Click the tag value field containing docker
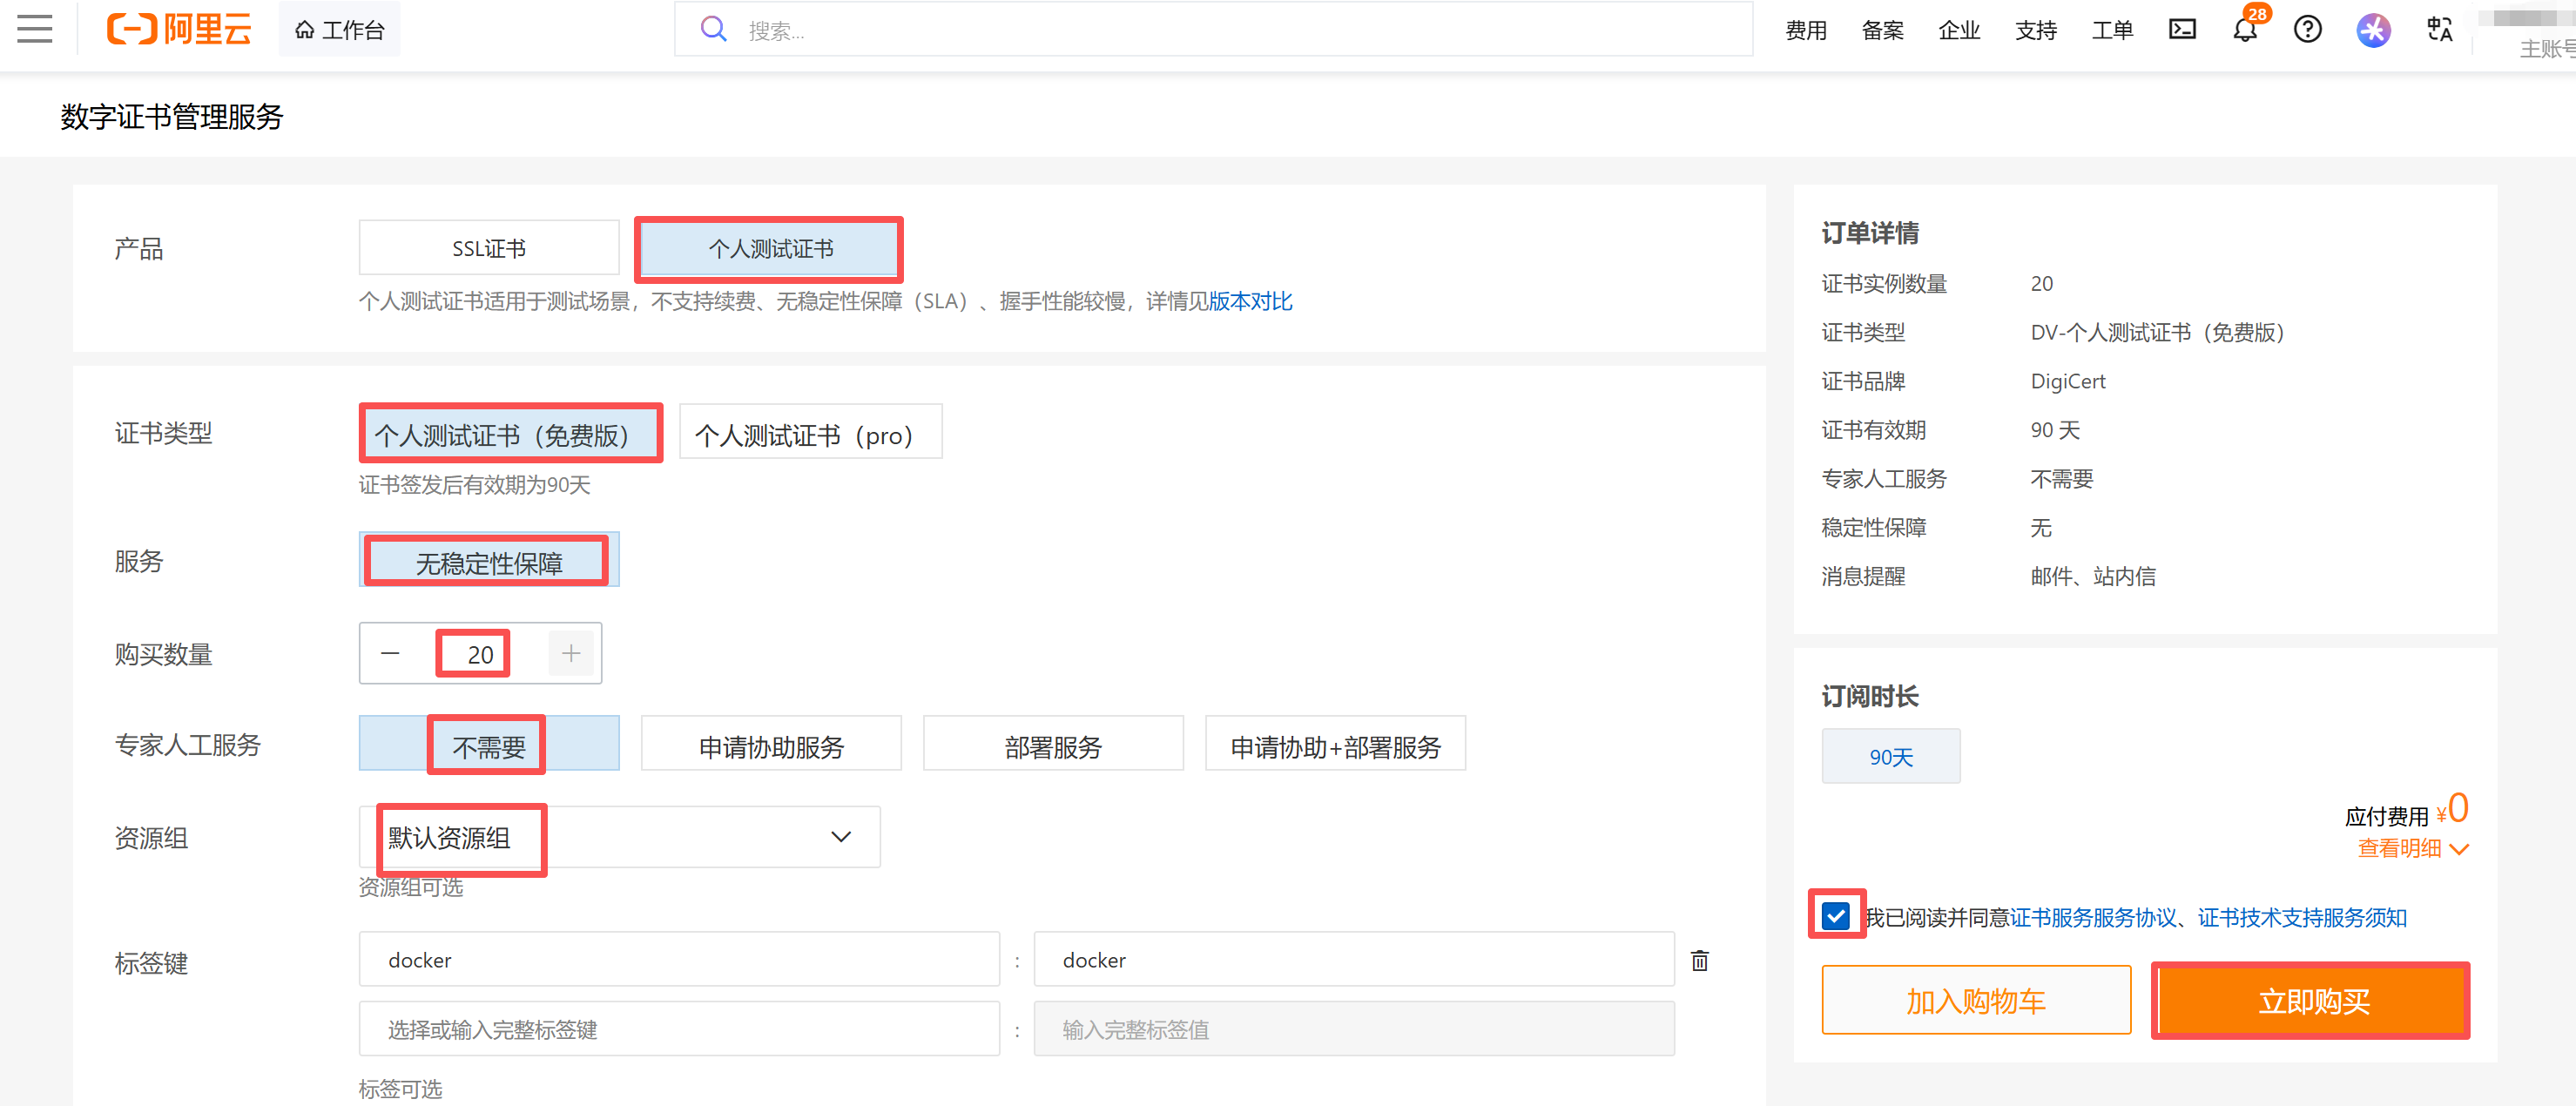2576x1106 pixels. (1354, 960)
